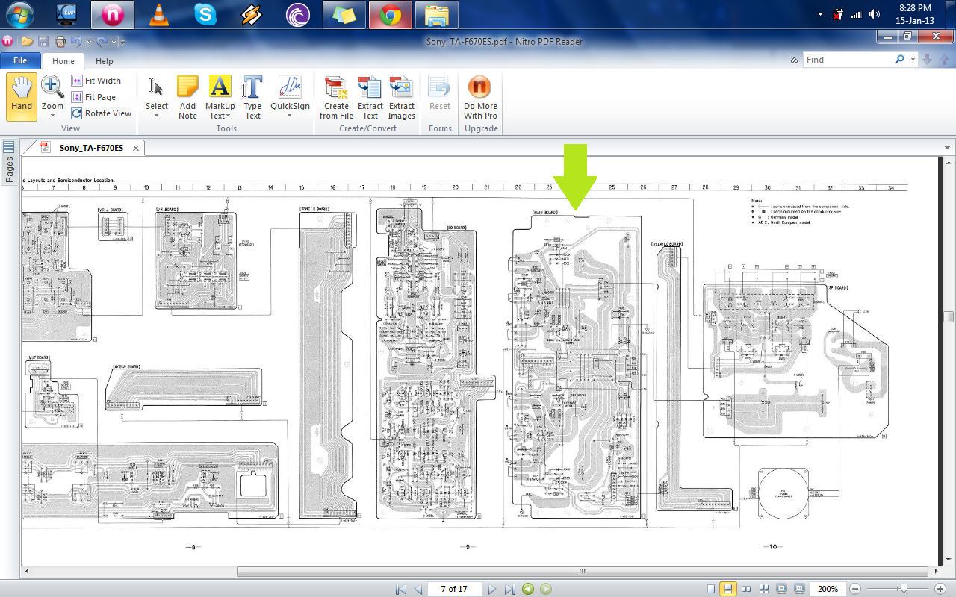Click the Open folder quick access icon
The height and width of the screenshot is (597, 956).
point(27,42)
